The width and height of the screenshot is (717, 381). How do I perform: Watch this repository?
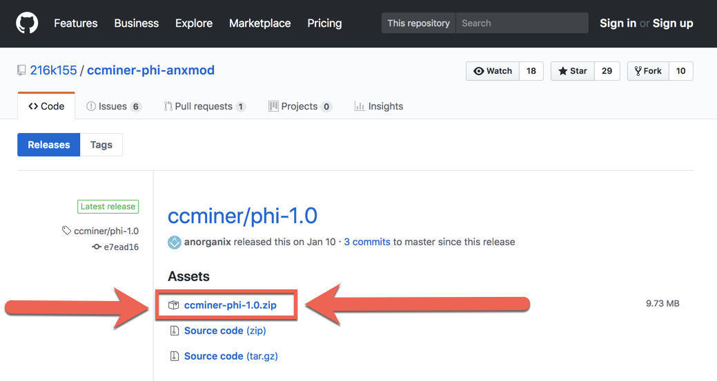click(x=493, y=71)
